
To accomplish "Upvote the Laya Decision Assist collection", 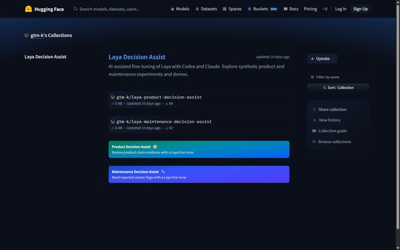I will tap(322, 59).
